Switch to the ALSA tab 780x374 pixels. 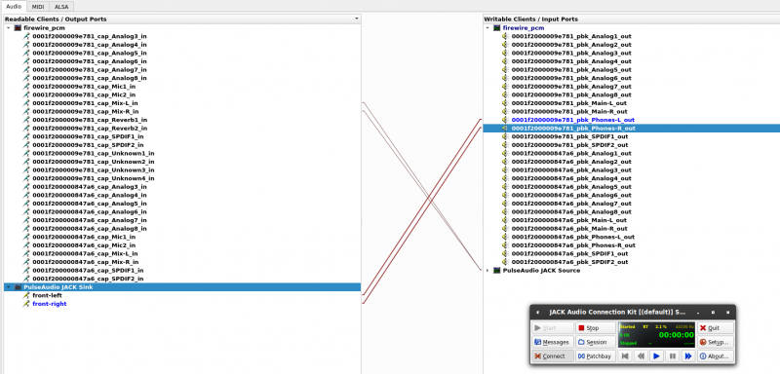(61, 7)
